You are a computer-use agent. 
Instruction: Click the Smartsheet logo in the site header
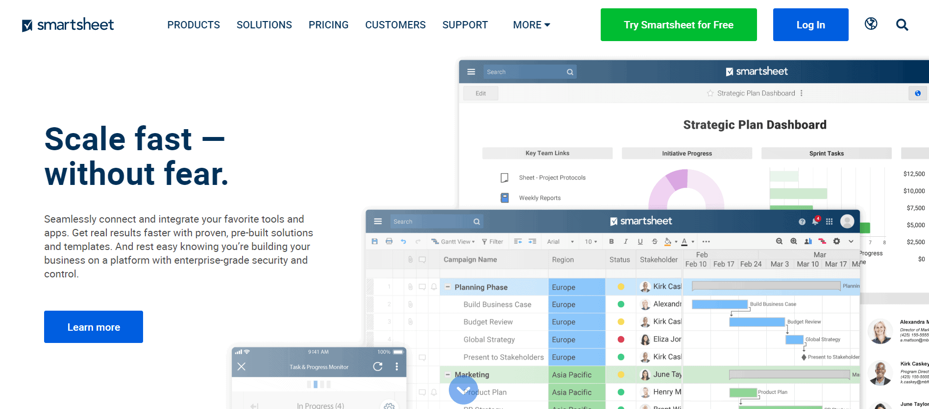(x=68, y=25)
